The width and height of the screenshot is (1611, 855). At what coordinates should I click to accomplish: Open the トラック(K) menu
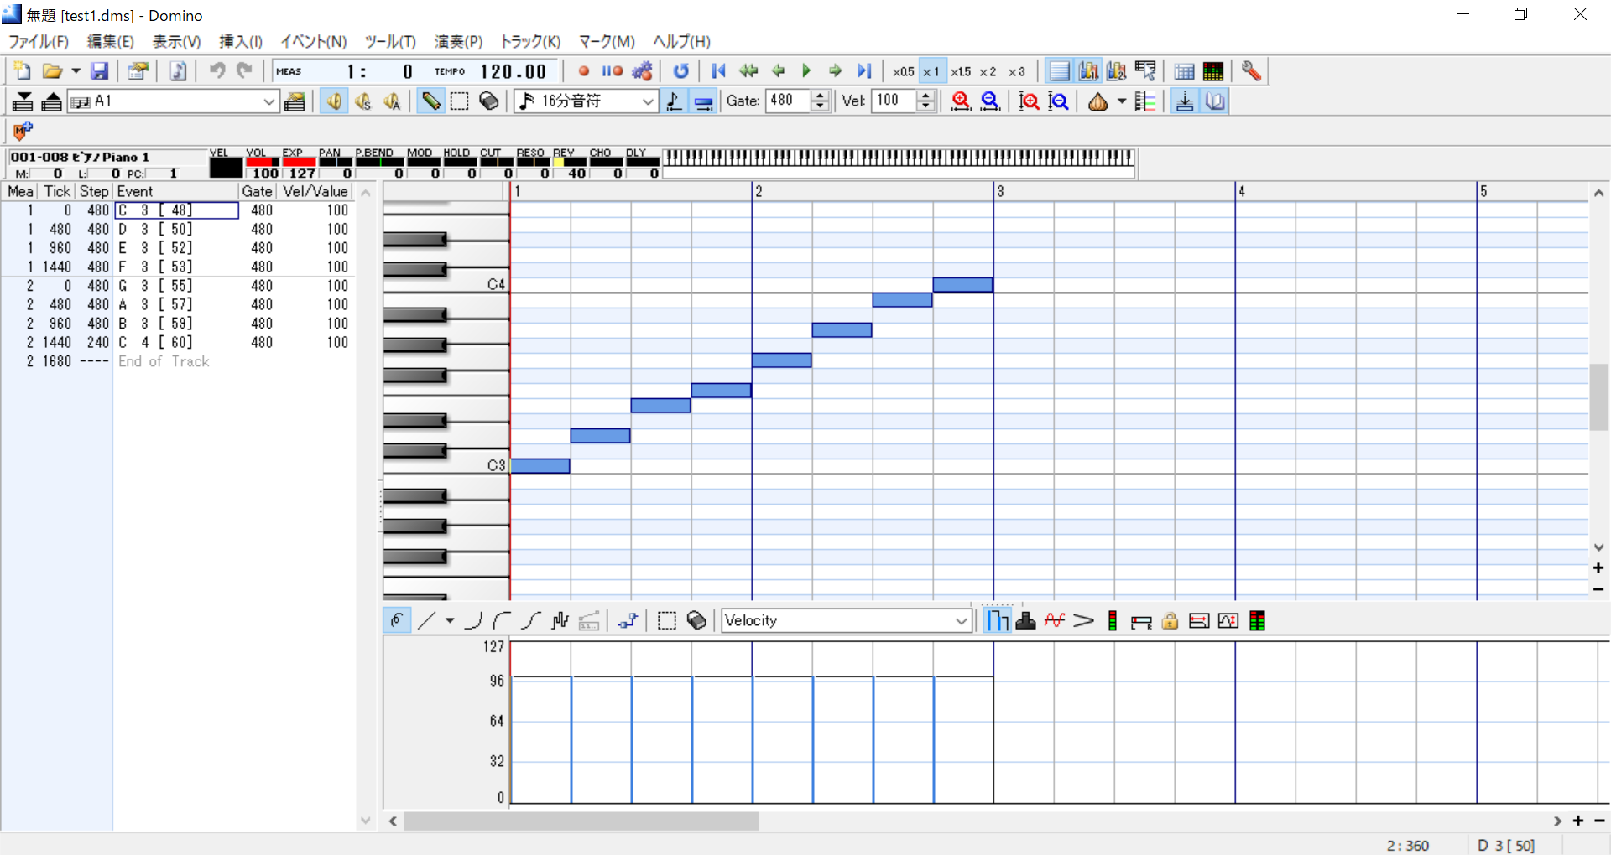[x=529, y=41]
